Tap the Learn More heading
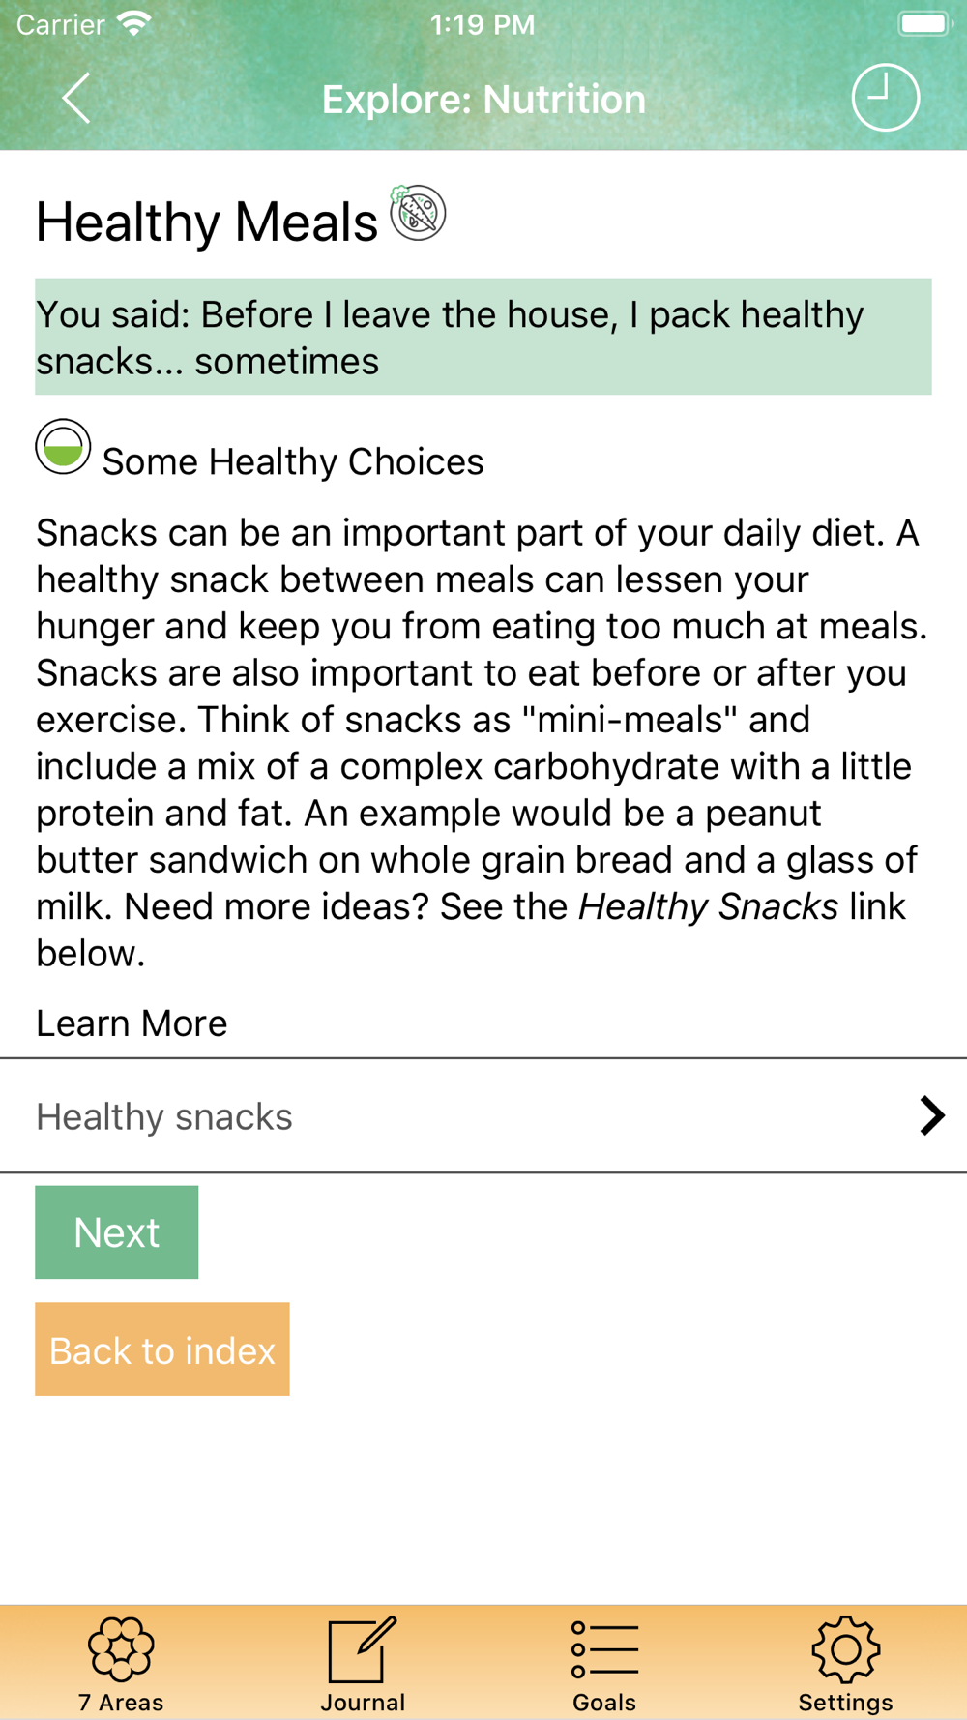967x1720 pixels. [x=132, y=1023]
